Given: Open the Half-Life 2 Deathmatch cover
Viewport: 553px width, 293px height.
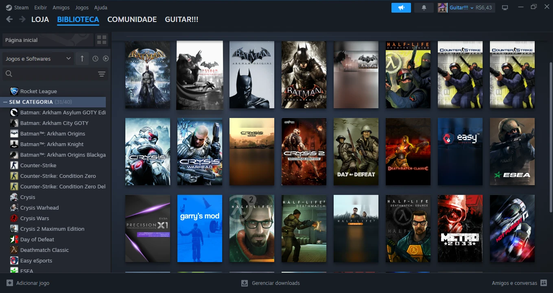Looking at the screenshot, I should point(304,228).
